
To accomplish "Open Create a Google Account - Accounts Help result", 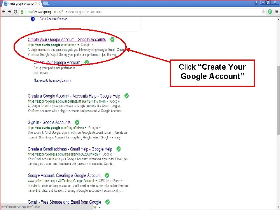I will (x=74, y=96).
